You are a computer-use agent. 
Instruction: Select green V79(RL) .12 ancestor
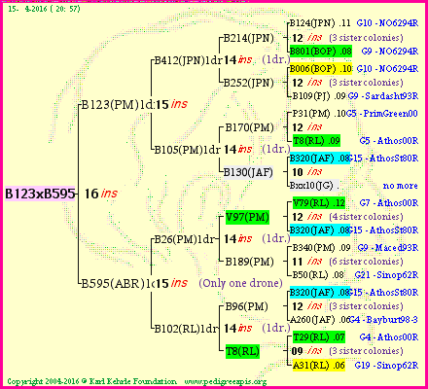point(319,203)
